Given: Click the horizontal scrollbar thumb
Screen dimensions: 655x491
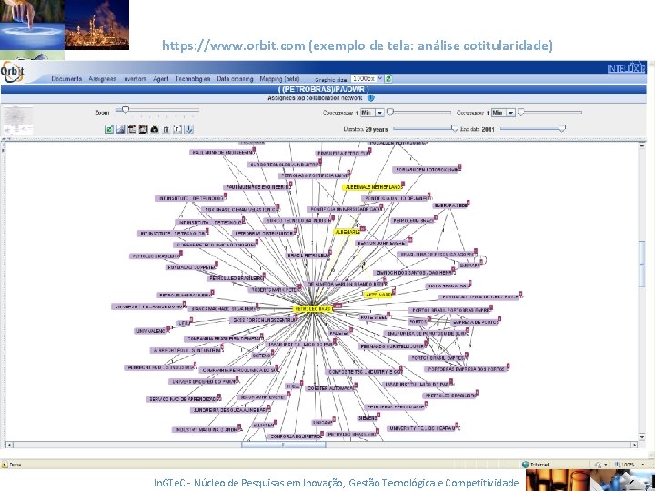Looking at the screenshot, I should 283,445.
